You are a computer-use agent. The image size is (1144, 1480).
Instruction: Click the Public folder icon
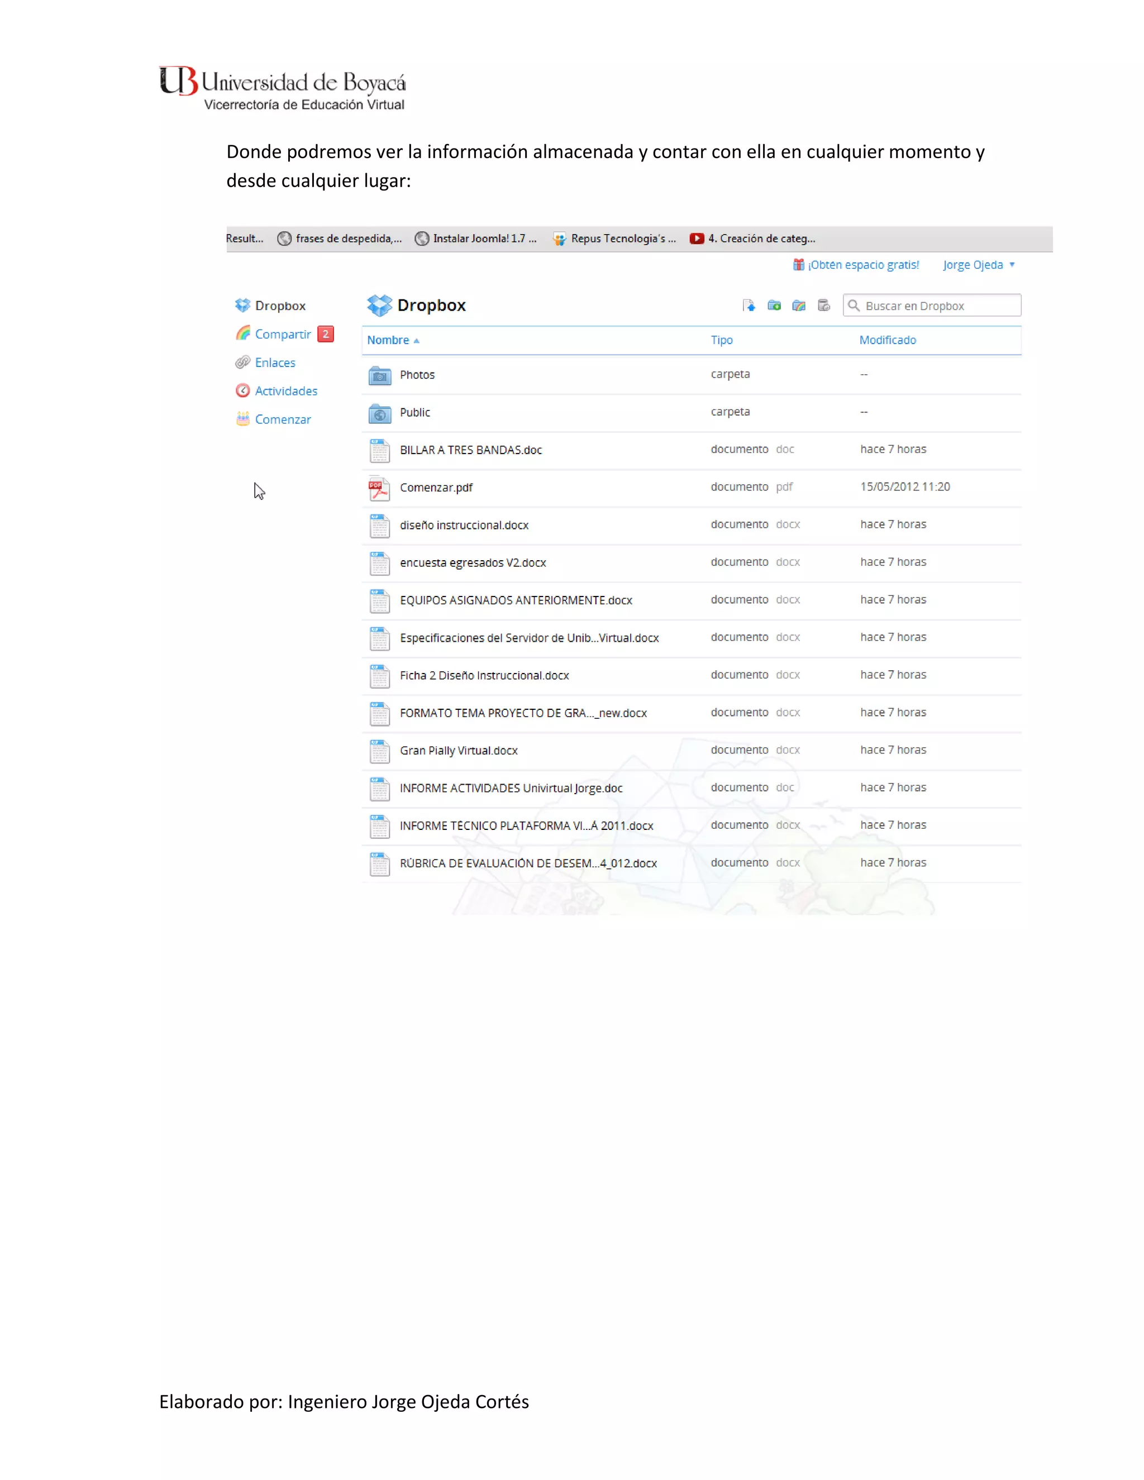pos(379,413)
